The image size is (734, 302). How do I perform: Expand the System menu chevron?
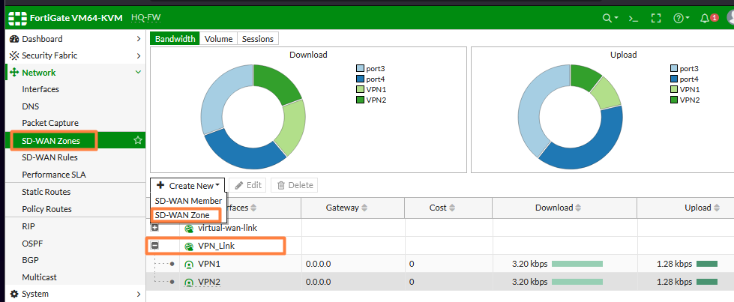[x=138, y=294]
